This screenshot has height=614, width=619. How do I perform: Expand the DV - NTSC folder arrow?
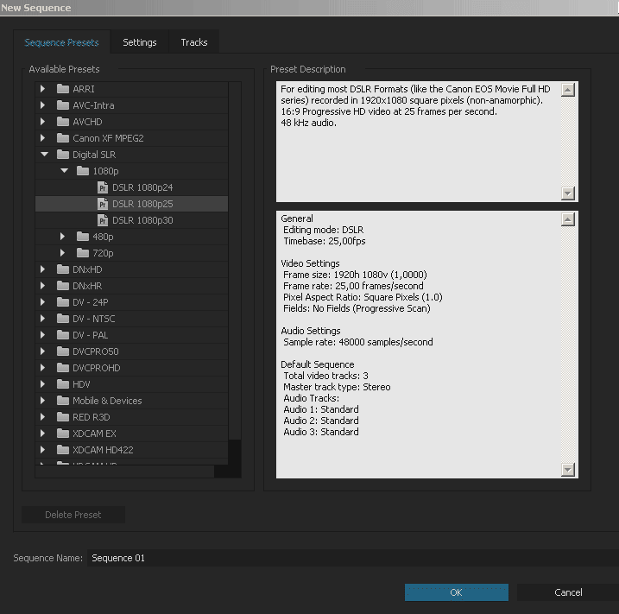[x=42, y=319]
